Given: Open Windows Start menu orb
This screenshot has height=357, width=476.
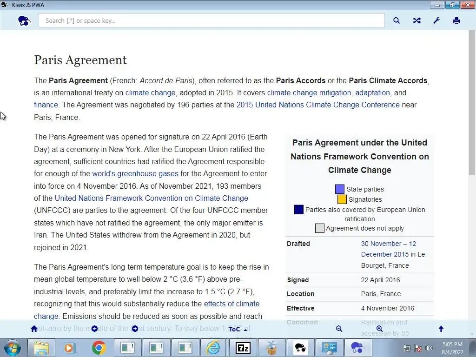Looking at the screenshot, I should [x=13, y=348].
